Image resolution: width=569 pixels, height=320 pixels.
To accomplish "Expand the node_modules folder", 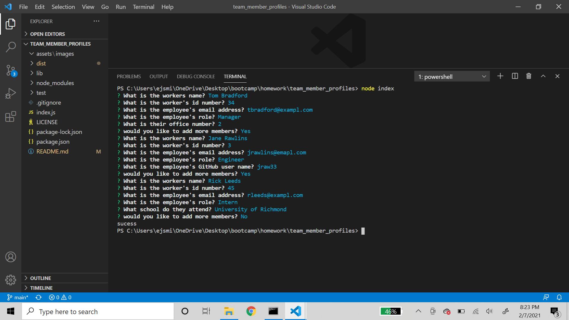I will [x=55, y=83].
